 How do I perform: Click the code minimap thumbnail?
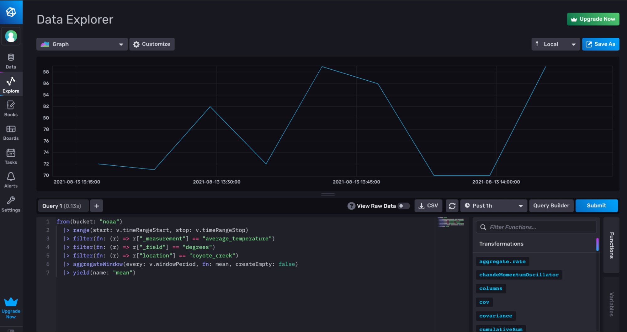pyautogui.click(x=451, y=222)
